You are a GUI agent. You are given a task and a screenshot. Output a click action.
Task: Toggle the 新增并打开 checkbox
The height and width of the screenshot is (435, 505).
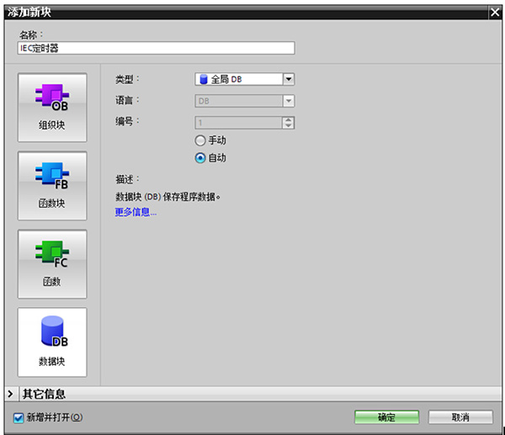(x=19, y=417)
